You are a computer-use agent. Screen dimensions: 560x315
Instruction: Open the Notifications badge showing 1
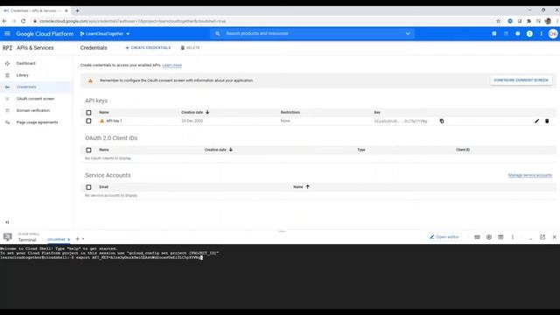click(529, 33)
